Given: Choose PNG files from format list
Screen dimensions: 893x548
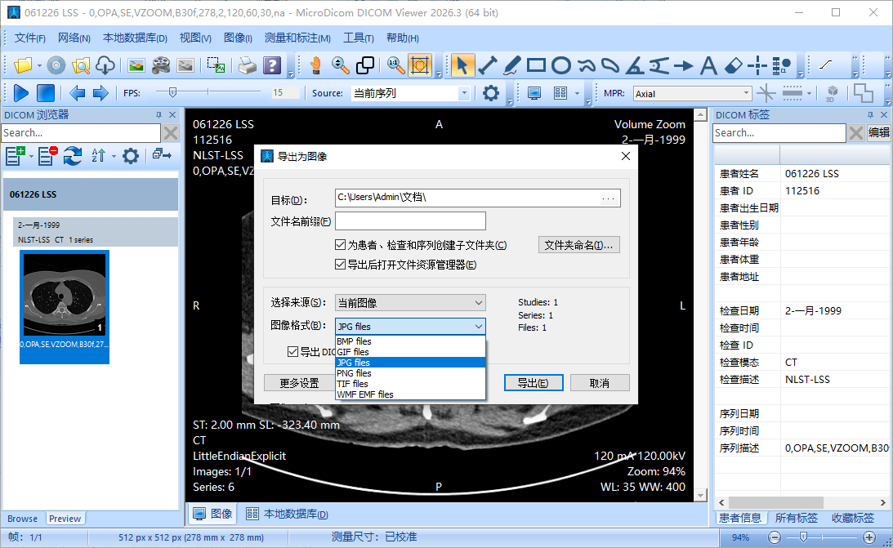Looking at the screenshot, I should tap(410, 373).
